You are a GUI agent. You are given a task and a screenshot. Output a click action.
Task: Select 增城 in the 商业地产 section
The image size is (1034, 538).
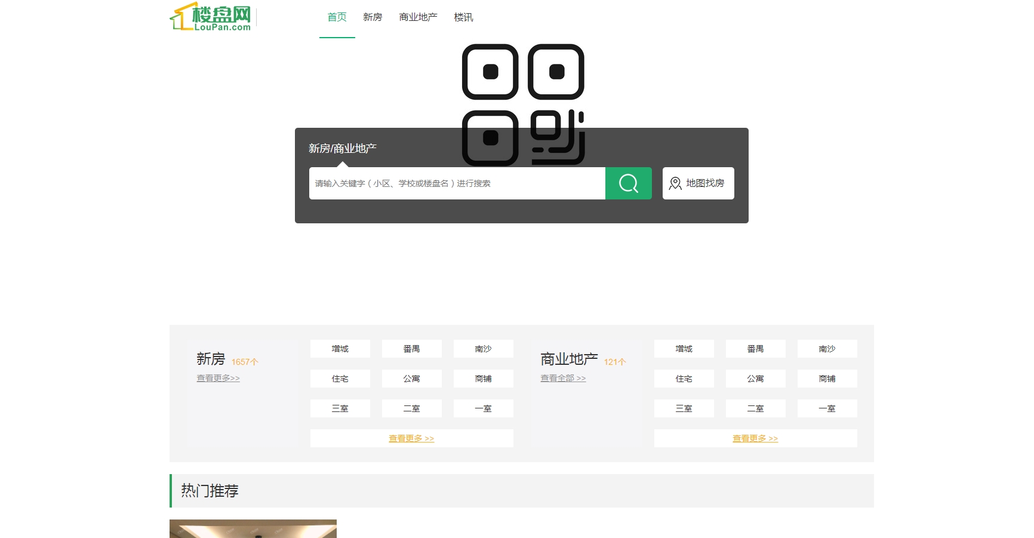coord(684,349)
